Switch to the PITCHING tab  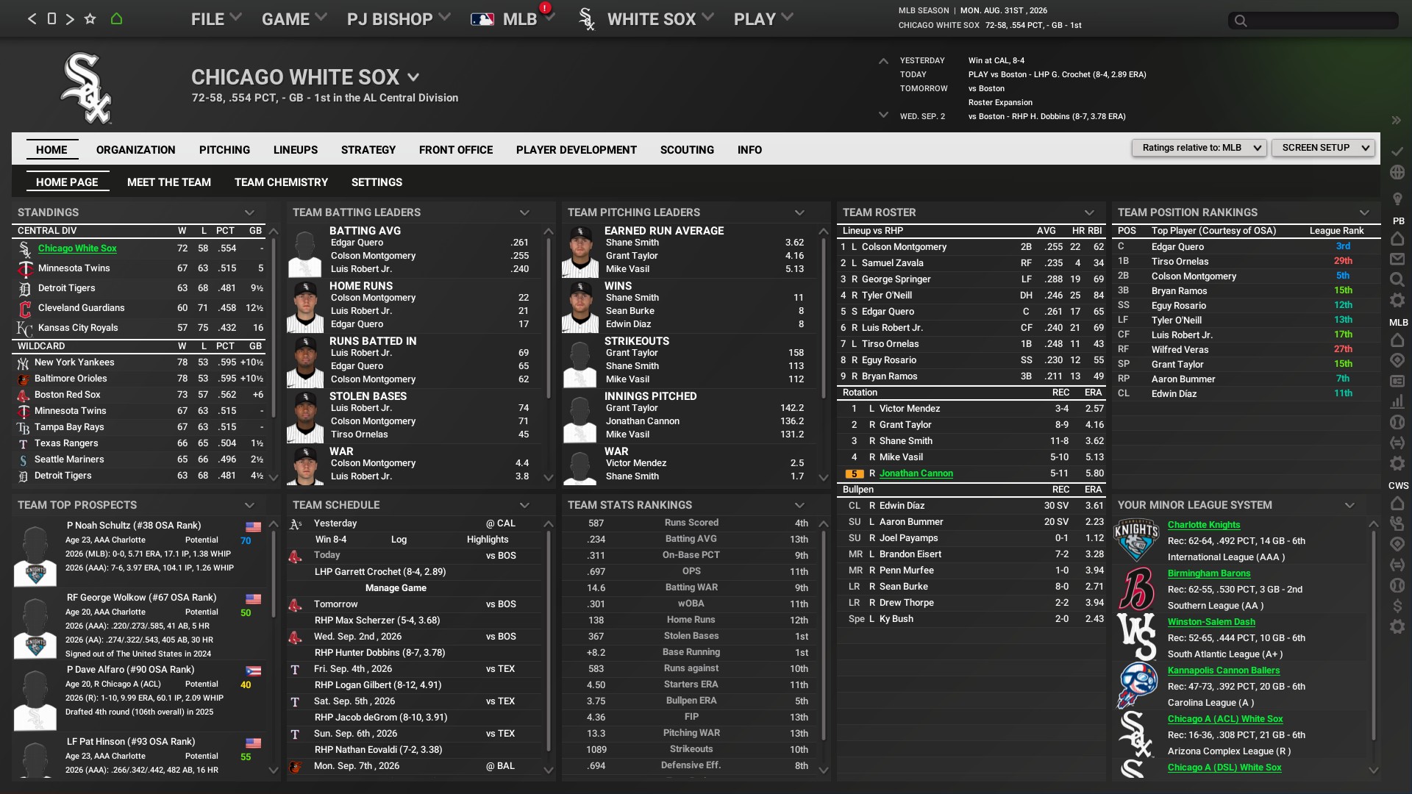click(224, 150)
